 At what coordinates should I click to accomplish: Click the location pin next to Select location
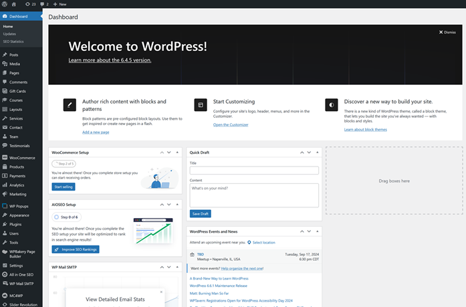click(249, 242)
